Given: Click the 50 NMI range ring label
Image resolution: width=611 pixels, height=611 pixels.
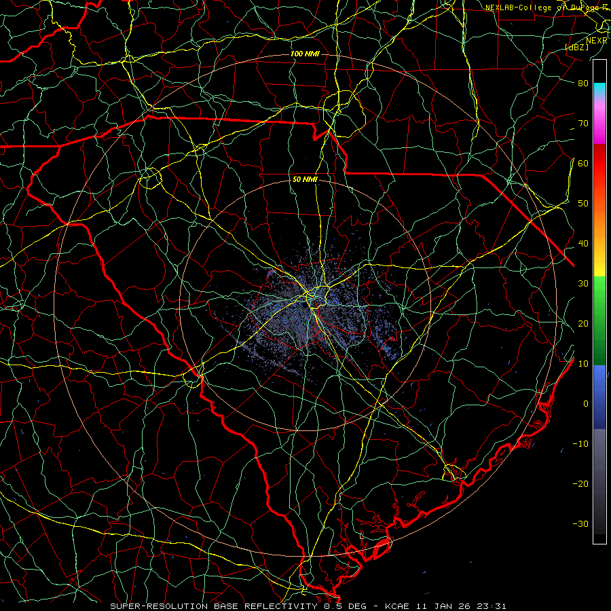Looking at the screenshot, I should 305,180.
